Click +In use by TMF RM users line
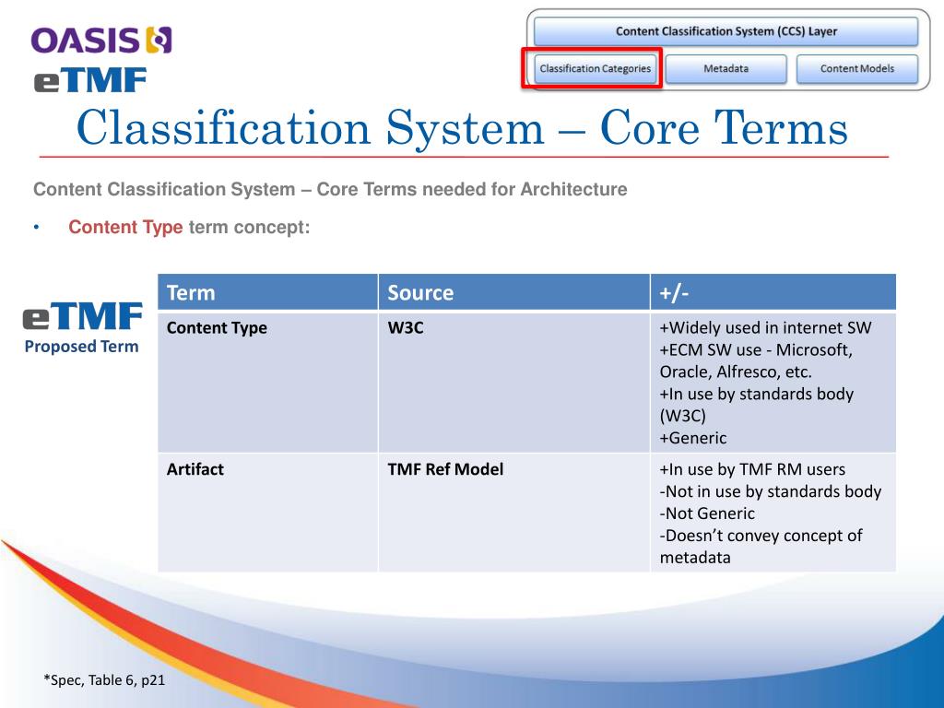Screen dimensions: 944x708 click(752, 469)
